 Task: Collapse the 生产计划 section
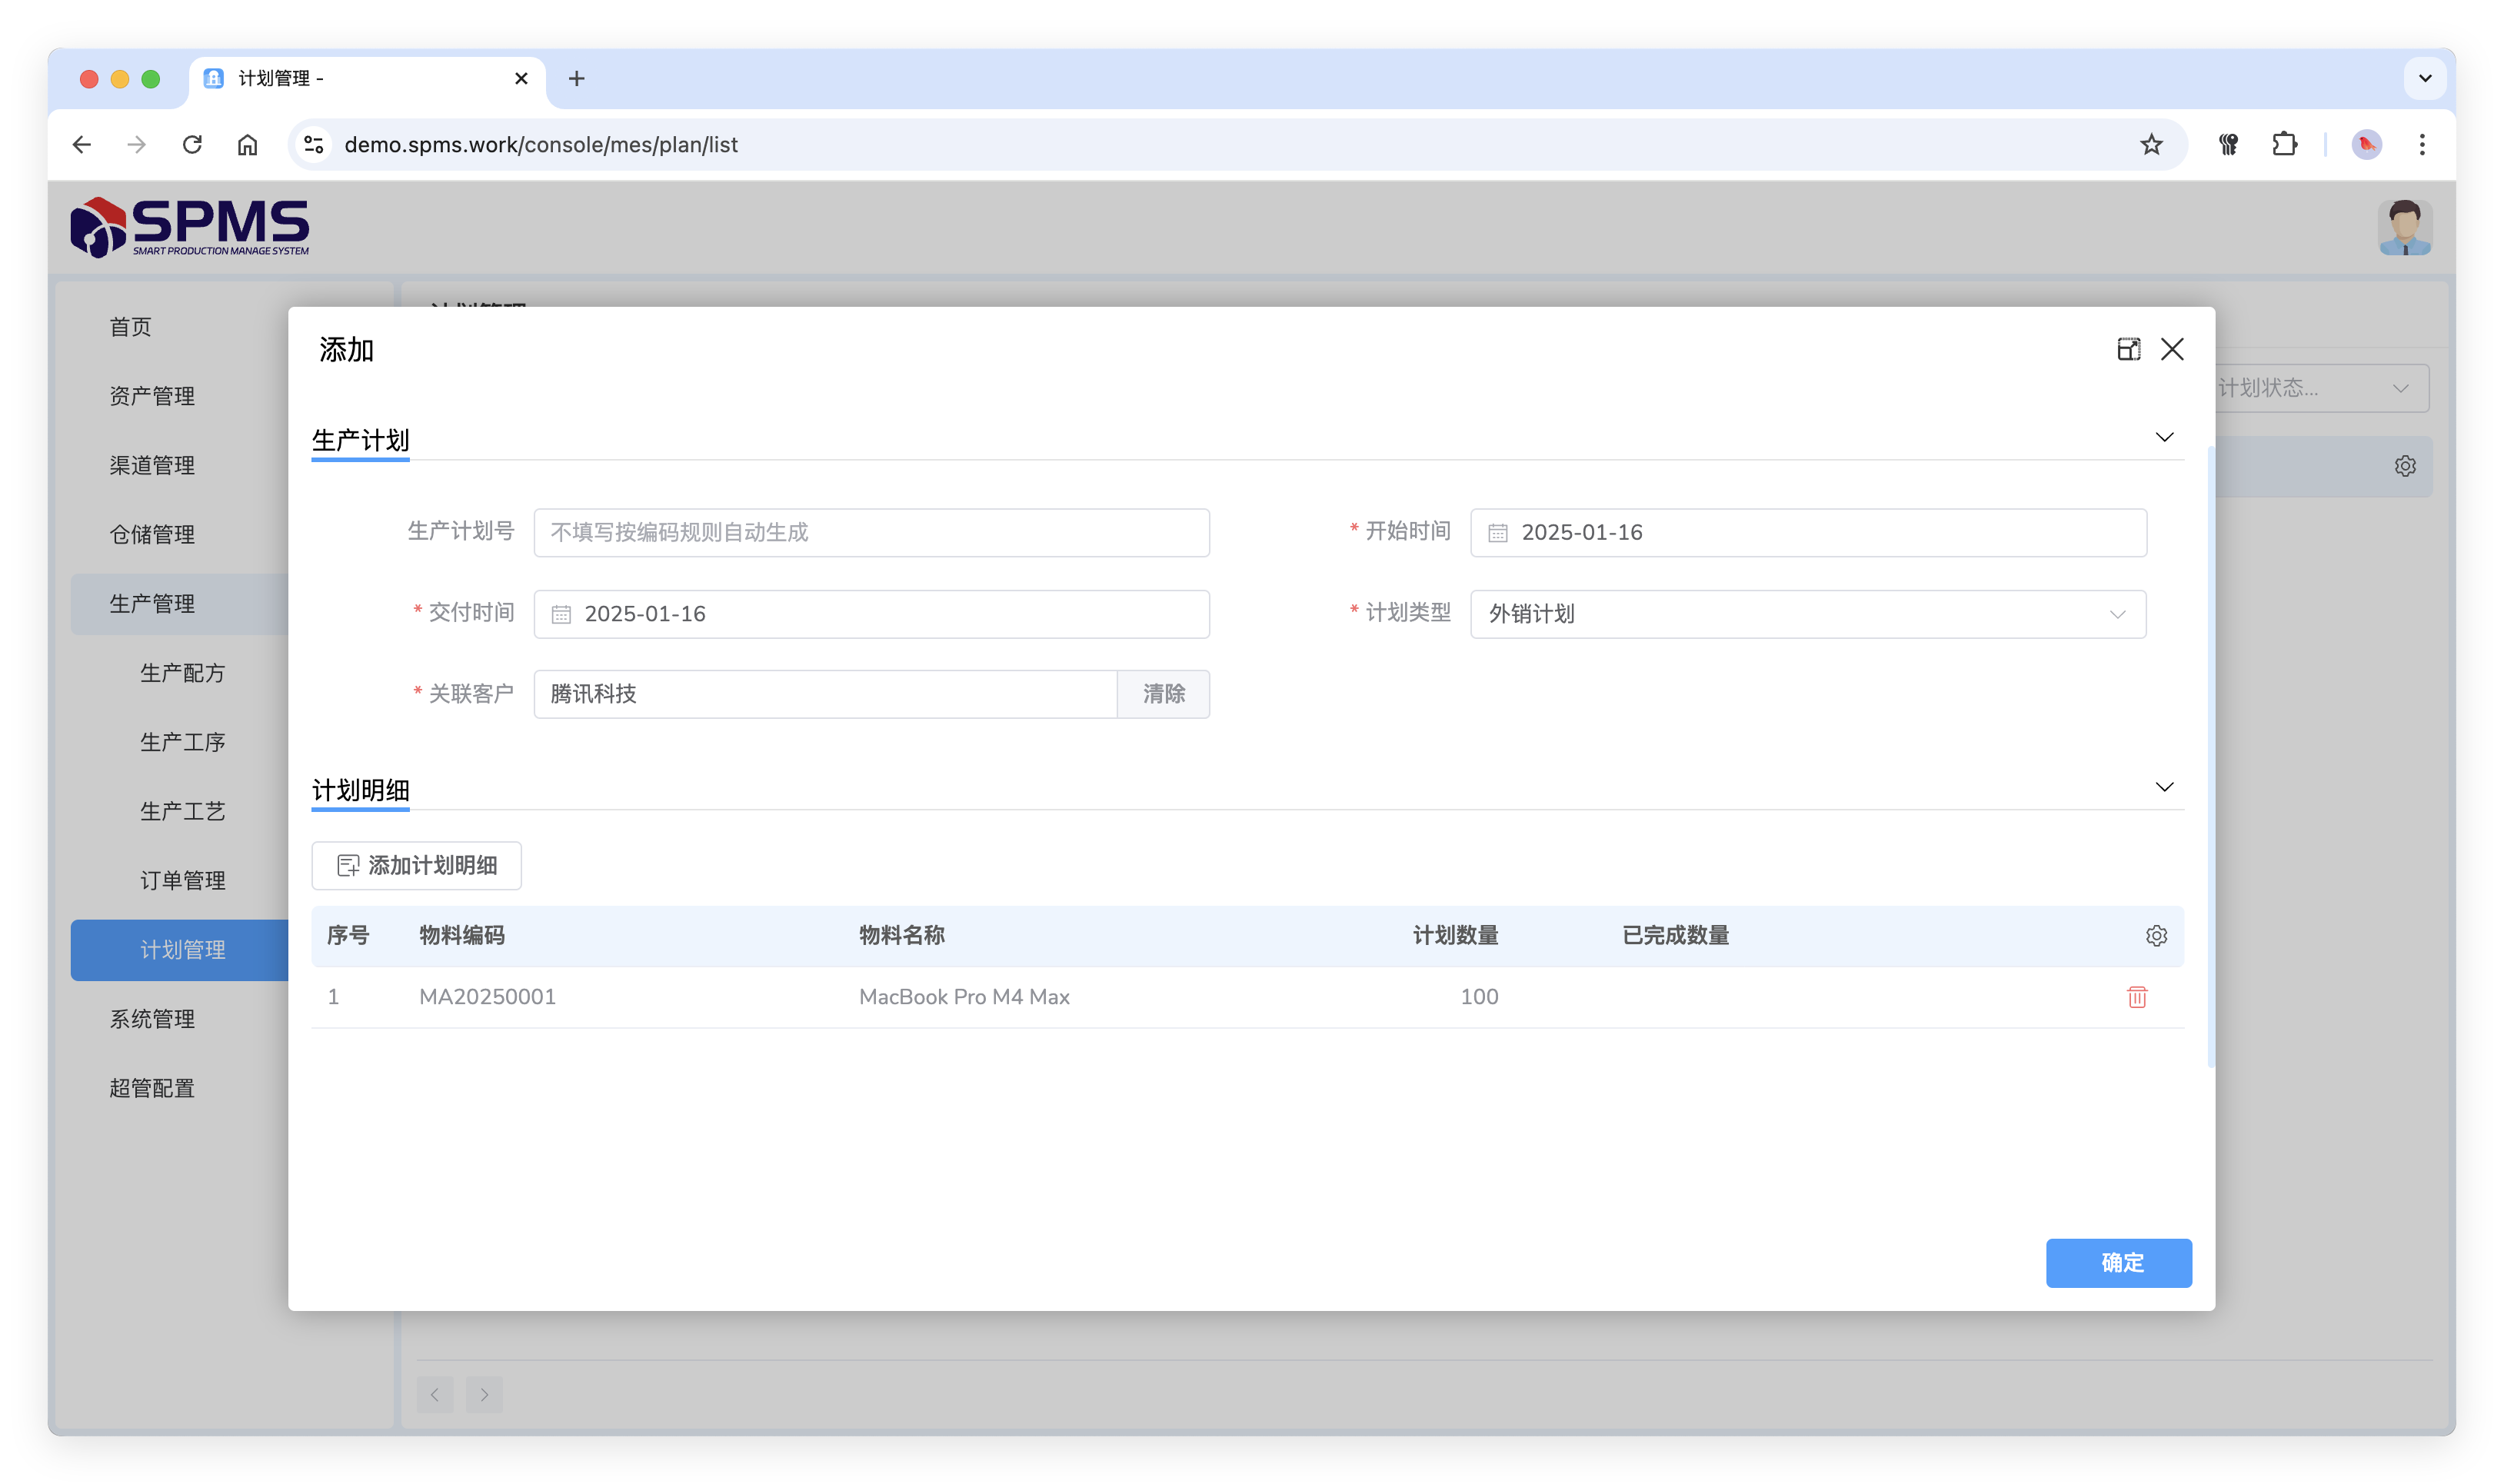2164,438
